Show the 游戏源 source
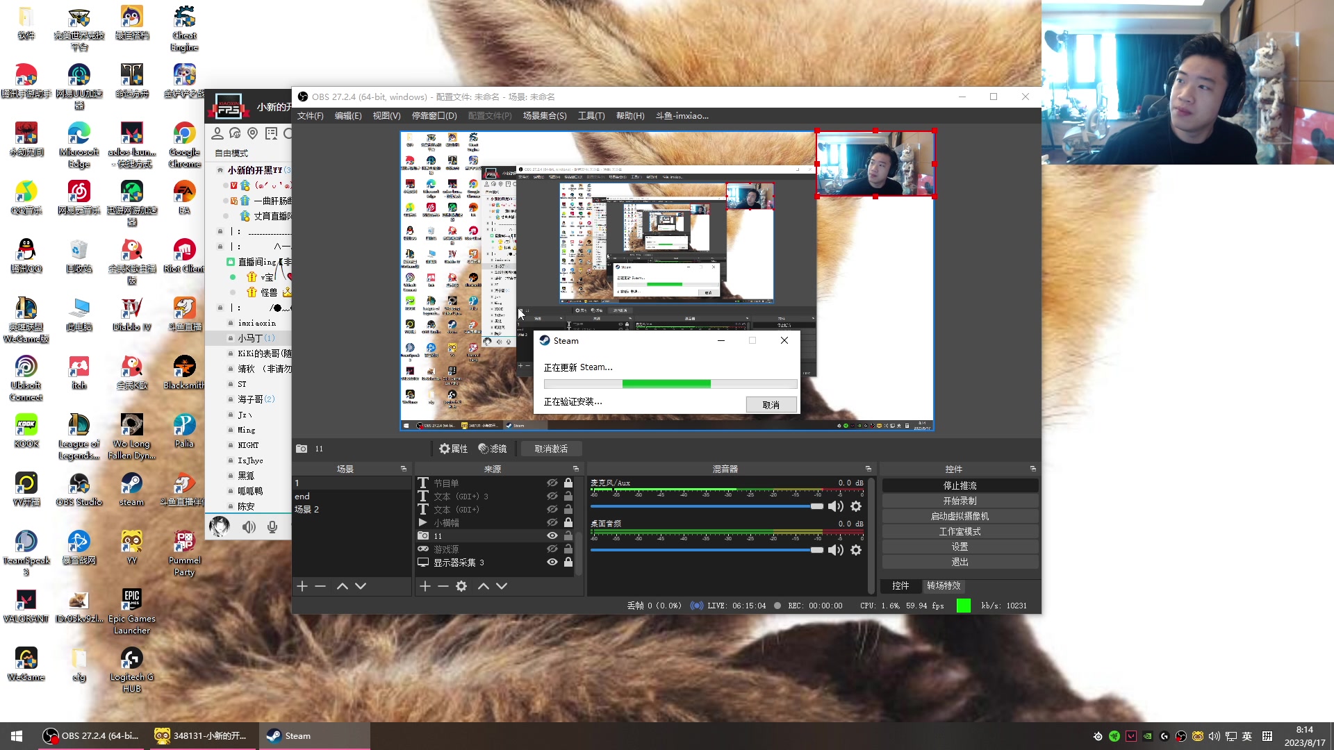Viewport: 1334px width, 750px height. (x=552, y=549)
